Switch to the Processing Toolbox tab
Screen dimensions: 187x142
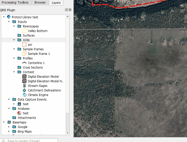click(15, 3)
